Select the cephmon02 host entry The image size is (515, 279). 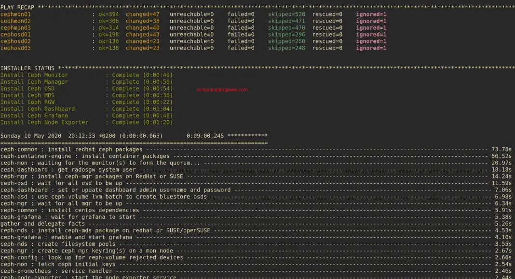click(x=14, y=21)
